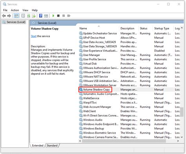Select the Windows Audio Endpoint Builder row
186x154 pixels.
[129, 124]
